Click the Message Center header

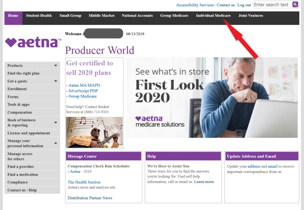104,156
